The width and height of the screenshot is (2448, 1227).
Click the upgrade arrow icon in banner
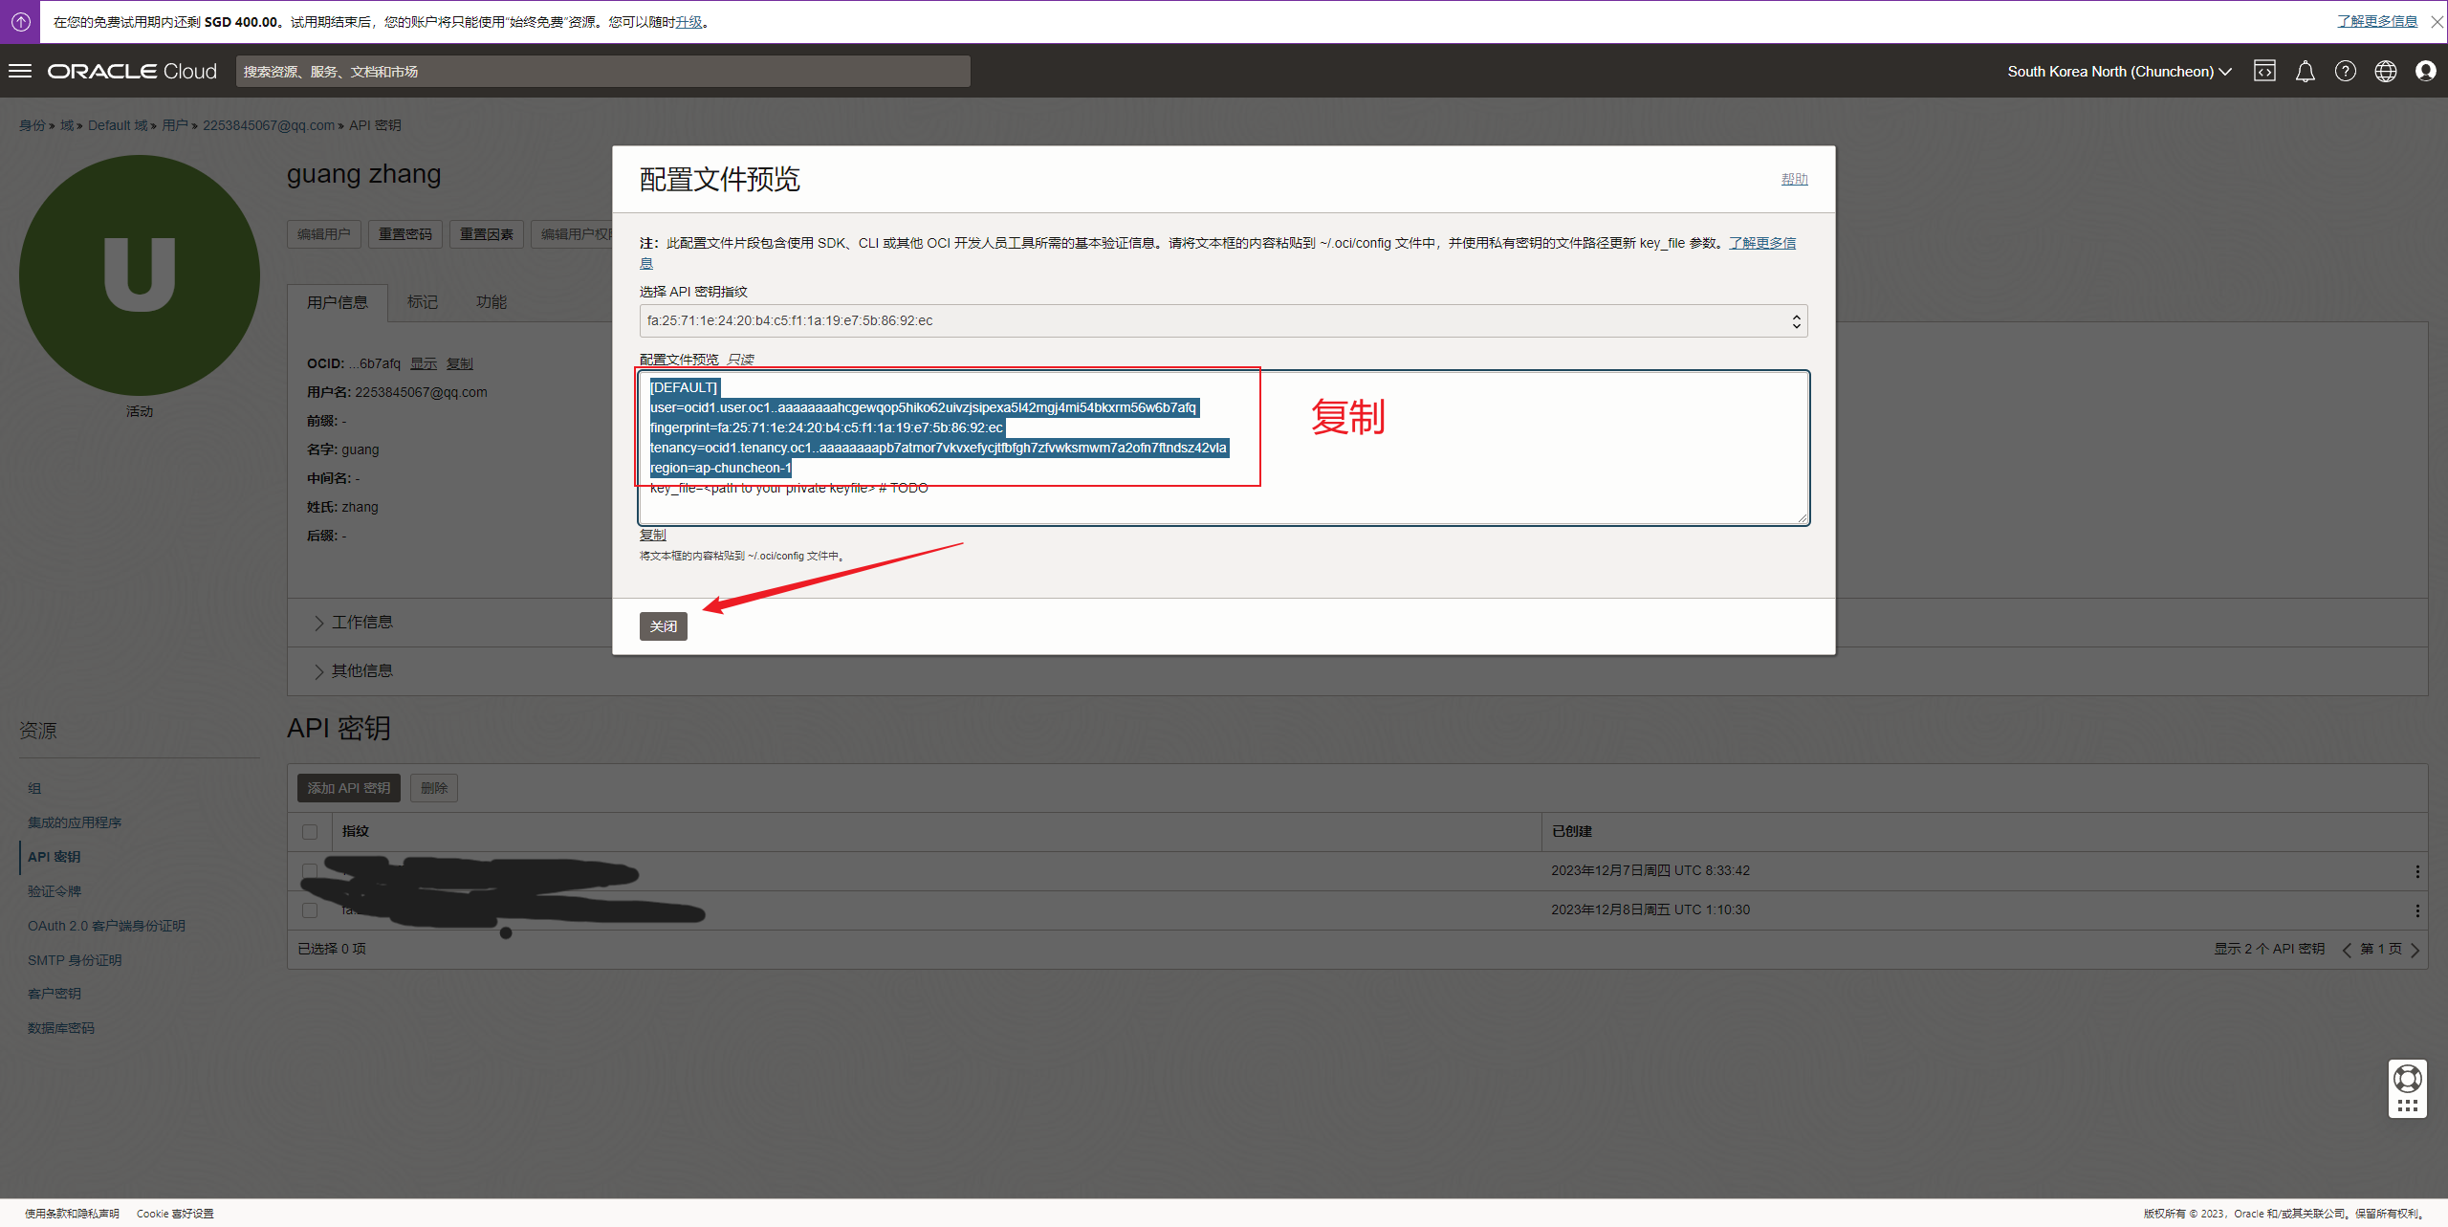coord(20,21)
